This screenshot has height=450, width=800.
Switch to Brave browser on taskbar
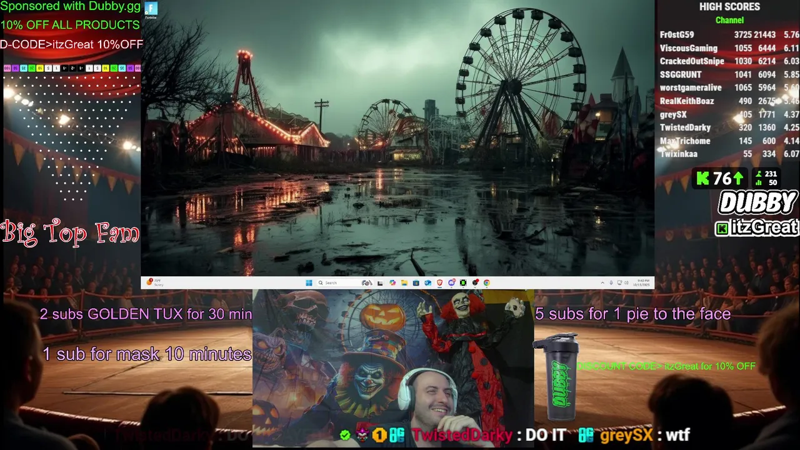coord(439,282)
